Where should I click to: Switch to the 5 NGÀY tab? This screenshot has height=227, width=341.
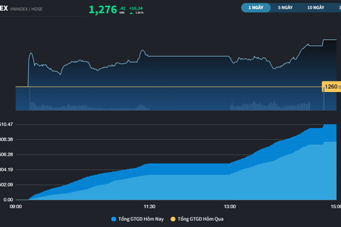285,8
